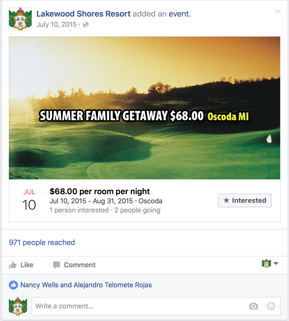
Task: Click the July 10, 2015 timestamp
Action: click(x=57, y=25)
